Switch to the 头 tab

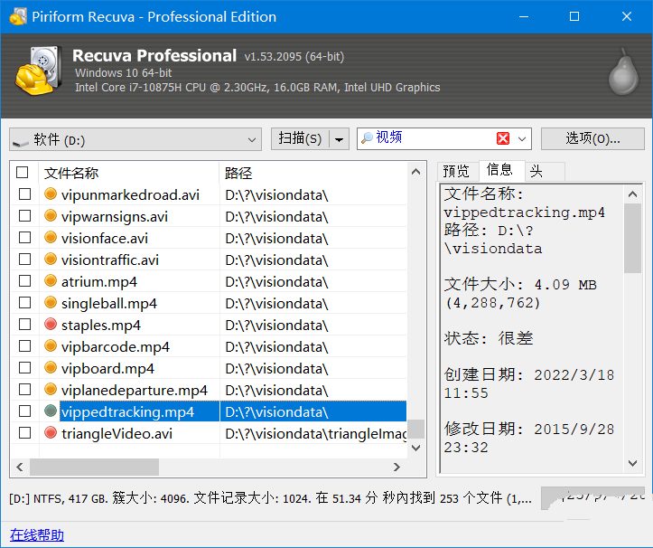536,171
